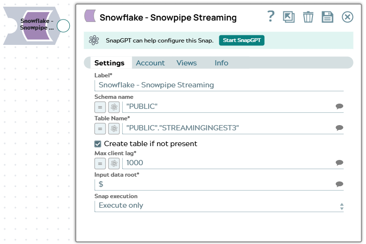
Task: Toggle expression for Schema name field
Action: coord(100,107)
